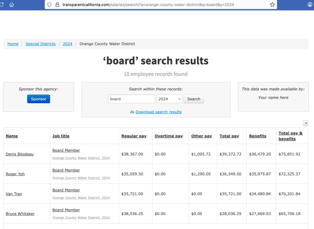Sort by Regular pay column header
This screenshot has width=314, height=229.
click(x=134, y=136)
